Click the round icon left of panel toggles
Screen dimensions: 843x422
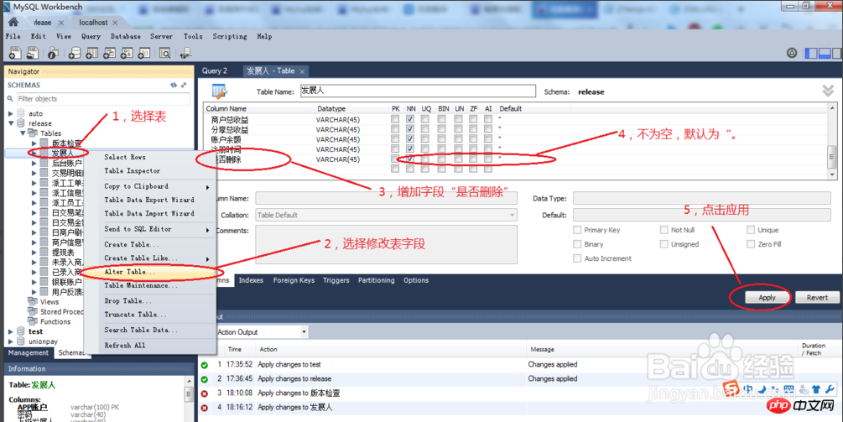[x=792, y=53]
